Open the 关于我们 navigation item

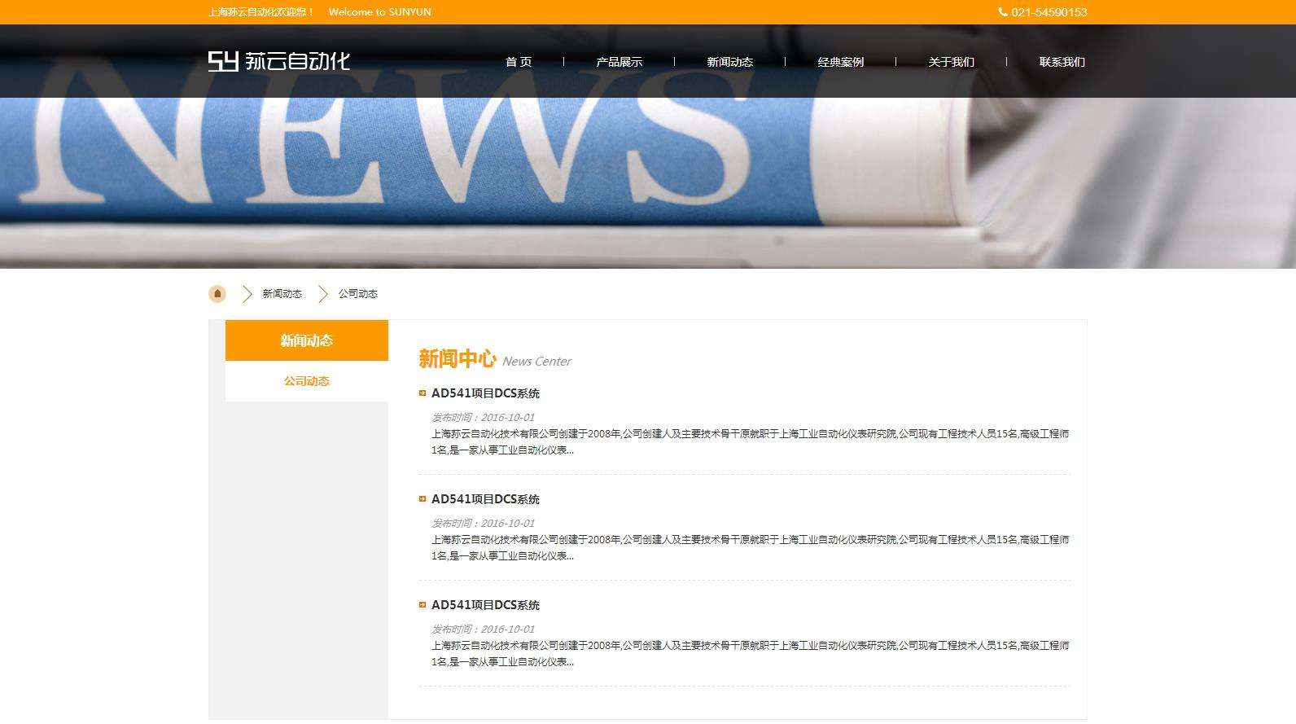(951, 62)
